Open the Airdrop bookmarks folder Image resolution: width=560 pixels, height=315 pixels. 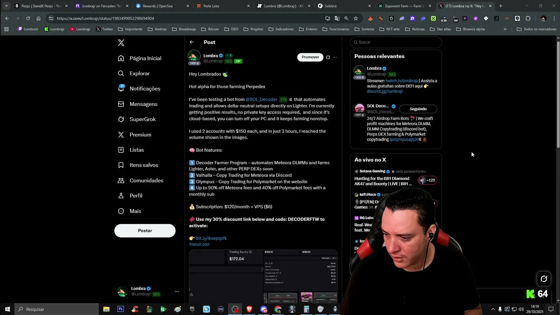click(x=157, y=29)
